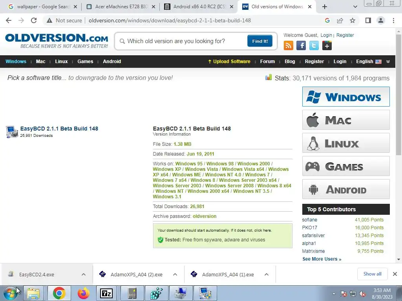Click the OldVersion.com logo

(x=57, y=41)
